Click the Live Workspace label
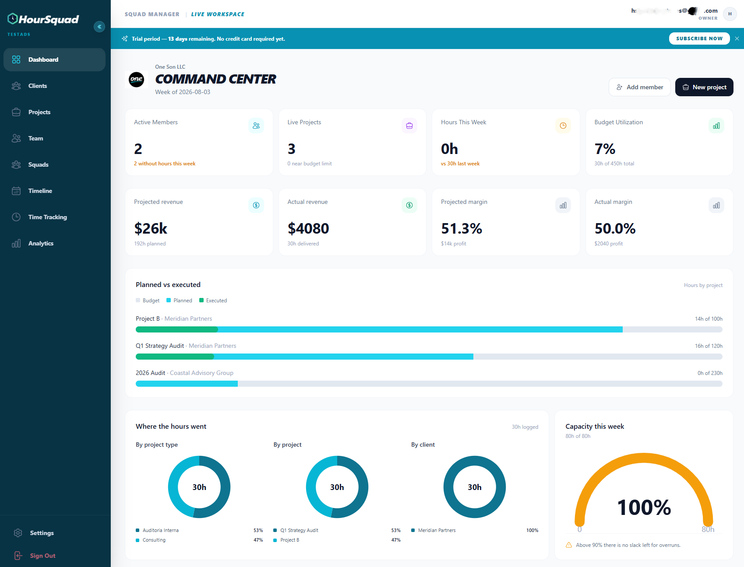Screen dimensions: 744x567 tap(218, 14)
